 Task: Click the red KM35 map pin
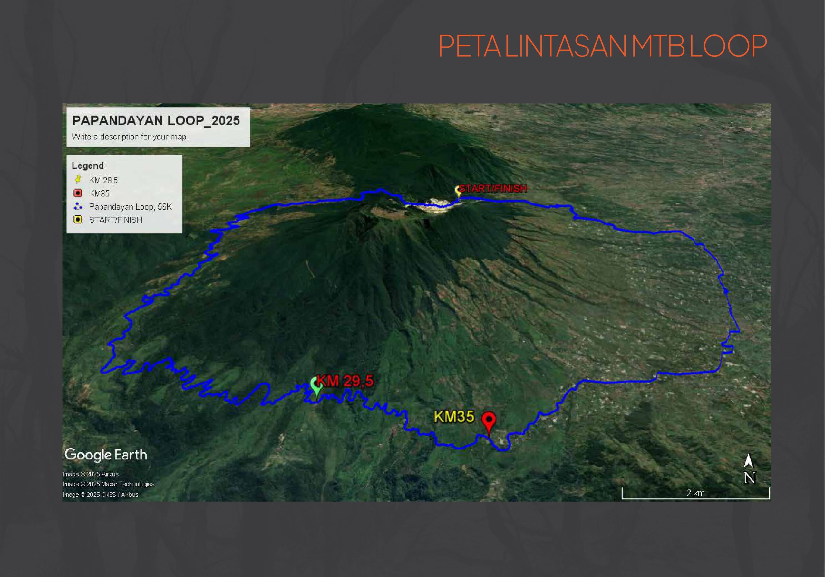489,421
